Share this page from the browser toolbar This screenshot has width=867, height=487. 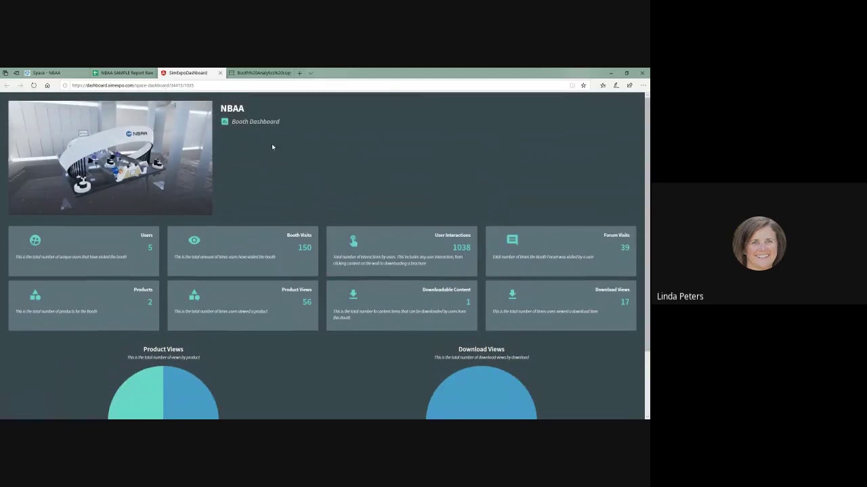click(630, 85)
